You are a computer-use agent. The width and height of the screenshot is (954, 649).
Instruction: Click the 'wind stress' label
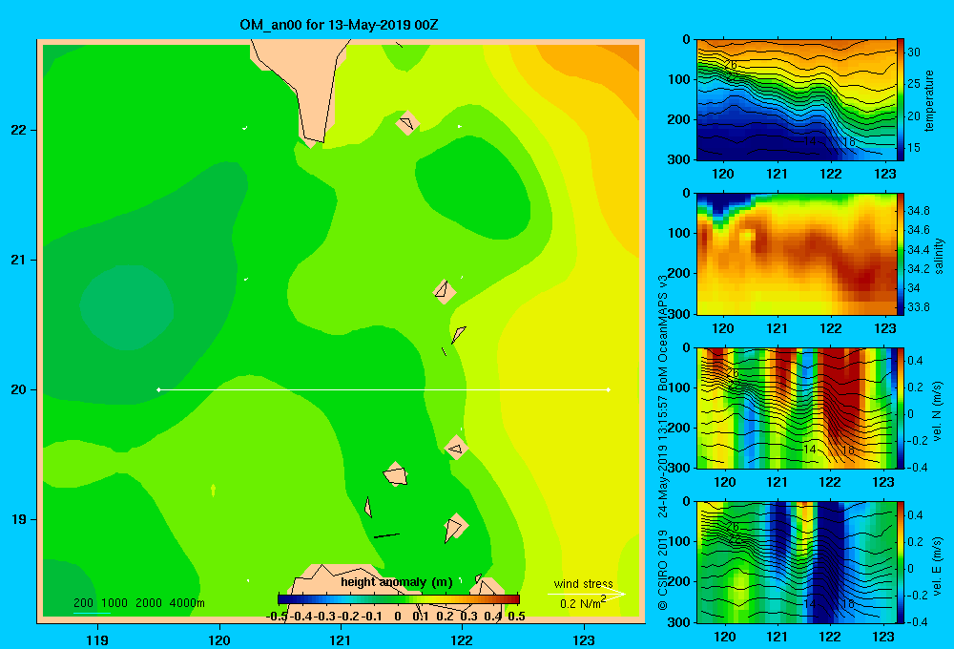tap(583, 583)
